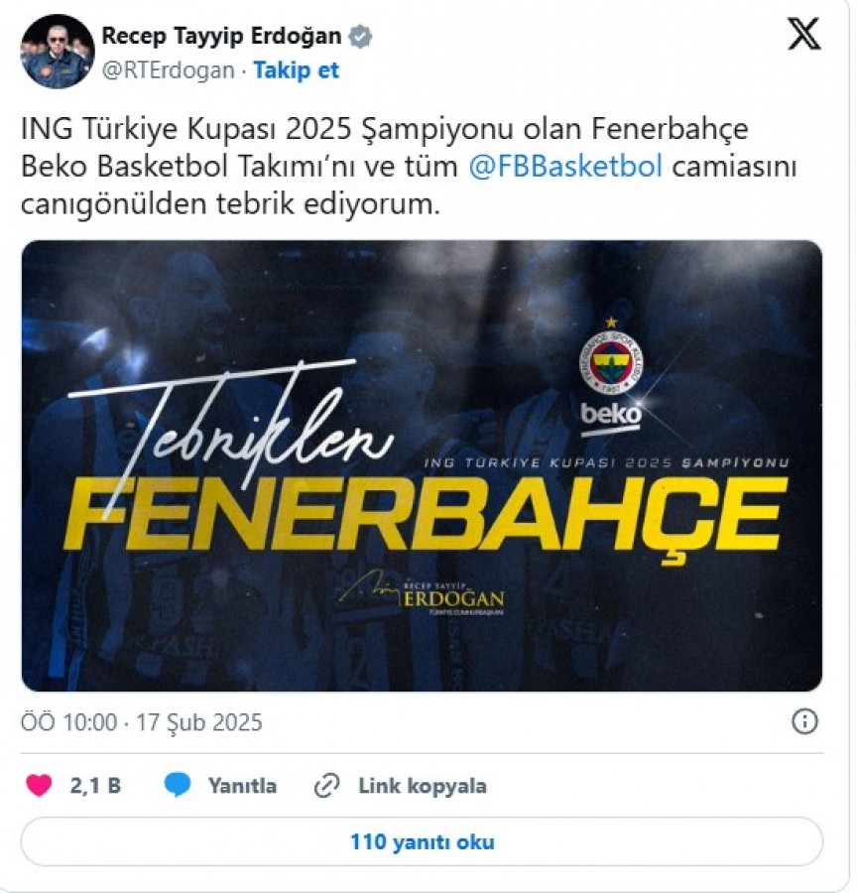Click the Yanıtla reply label

pos(243,786)
